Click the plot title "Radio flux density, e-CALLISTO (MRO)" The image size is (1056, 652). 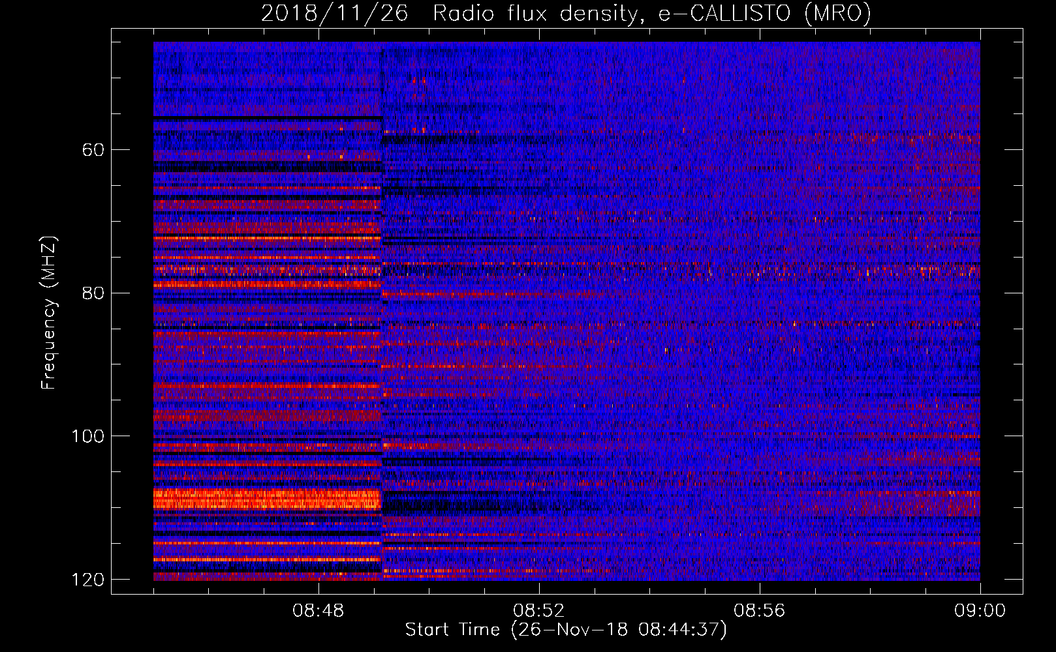(652, 13)
